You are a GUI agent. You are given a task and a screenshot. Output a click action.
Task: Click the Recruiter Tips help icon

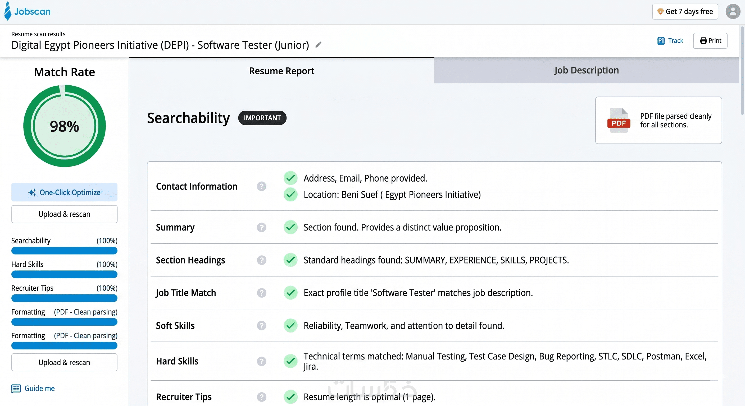tap(261, 397)
